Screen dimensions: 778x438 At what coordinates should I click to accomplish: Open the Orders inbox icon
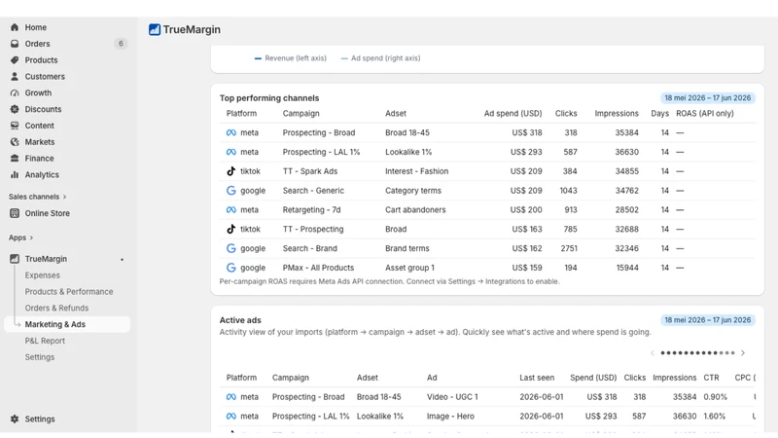pyautogui.click(x=15, y=44)
